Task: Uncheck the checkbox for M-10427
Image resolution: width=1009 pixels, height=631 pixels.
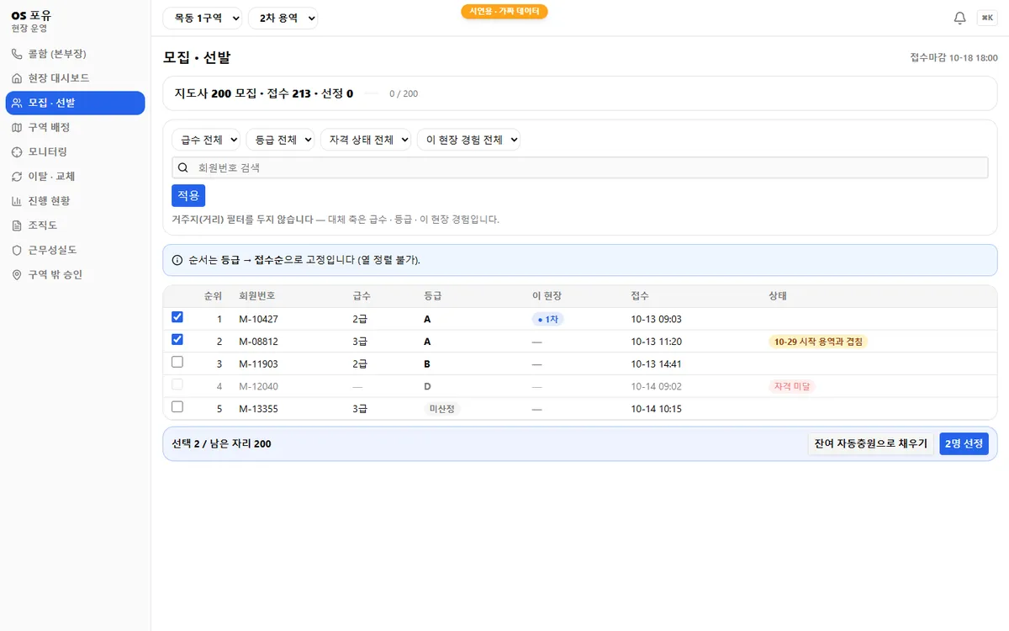Action: point(177,317)
